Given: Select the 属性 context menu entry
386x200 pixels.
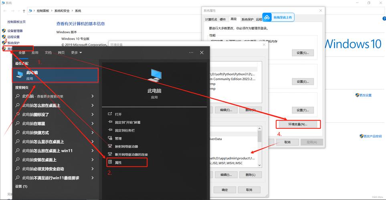Looking at the screenshot, I should tap(127, 162).
